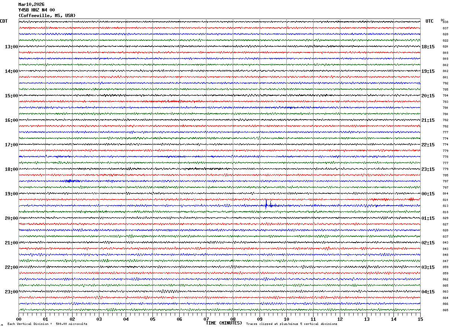This screenshot has width=450, height=329.
Task: Click the Coffeeville, MS, USA location text
Action: click(x=47, y=16)
